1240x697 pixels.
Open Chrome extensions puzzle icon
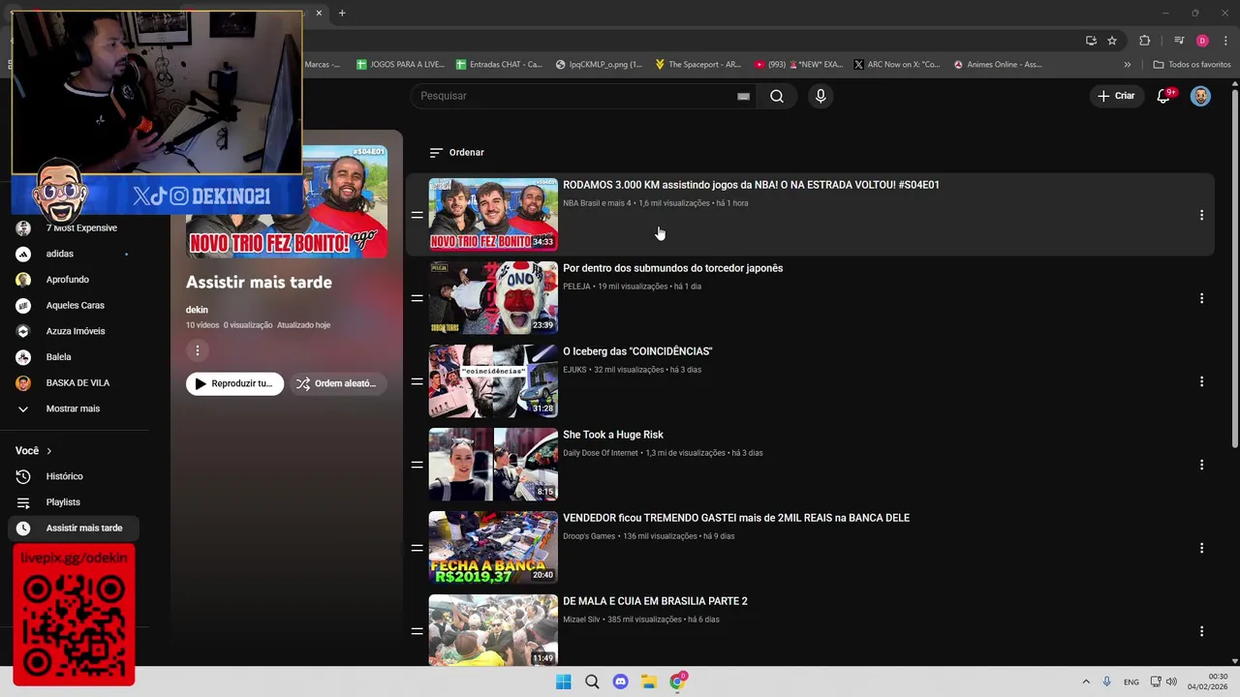1145,41
